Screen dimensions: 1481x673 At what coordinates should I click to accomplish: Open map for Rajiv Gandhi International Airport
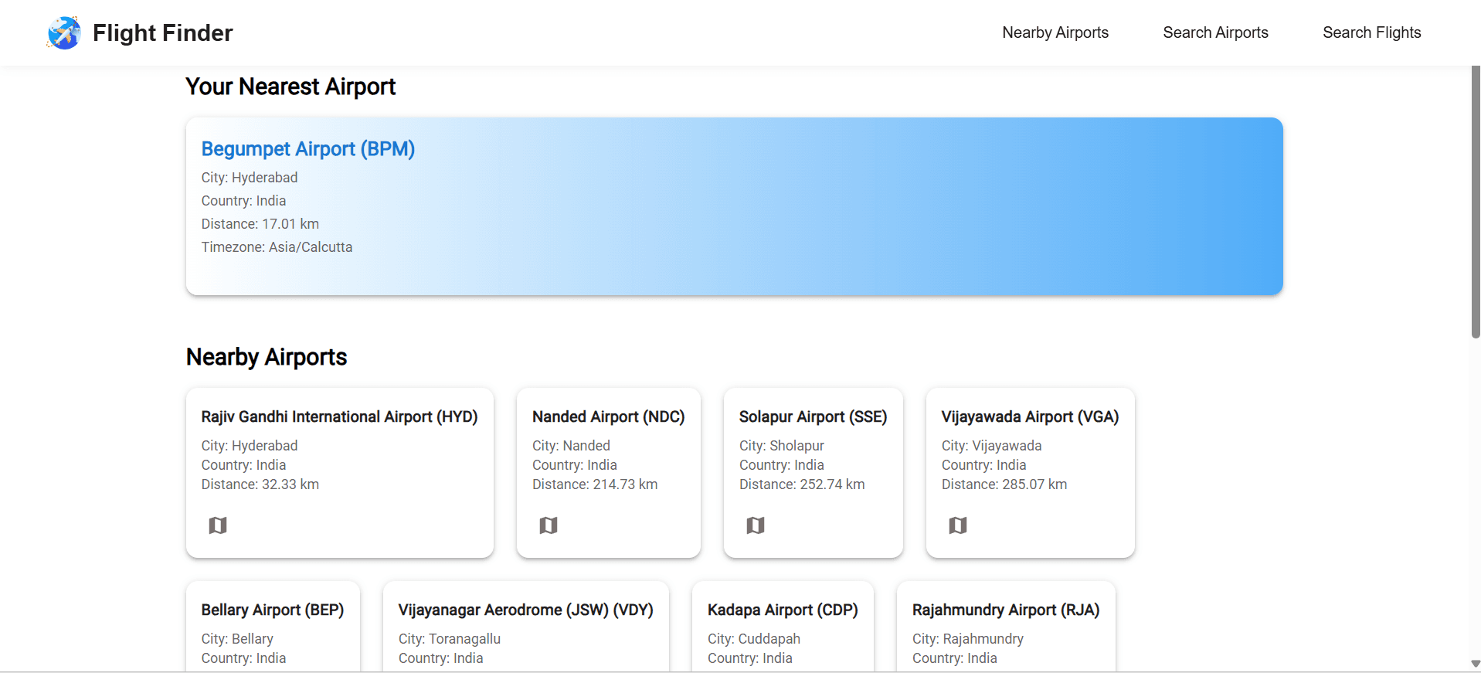point(218,525)
